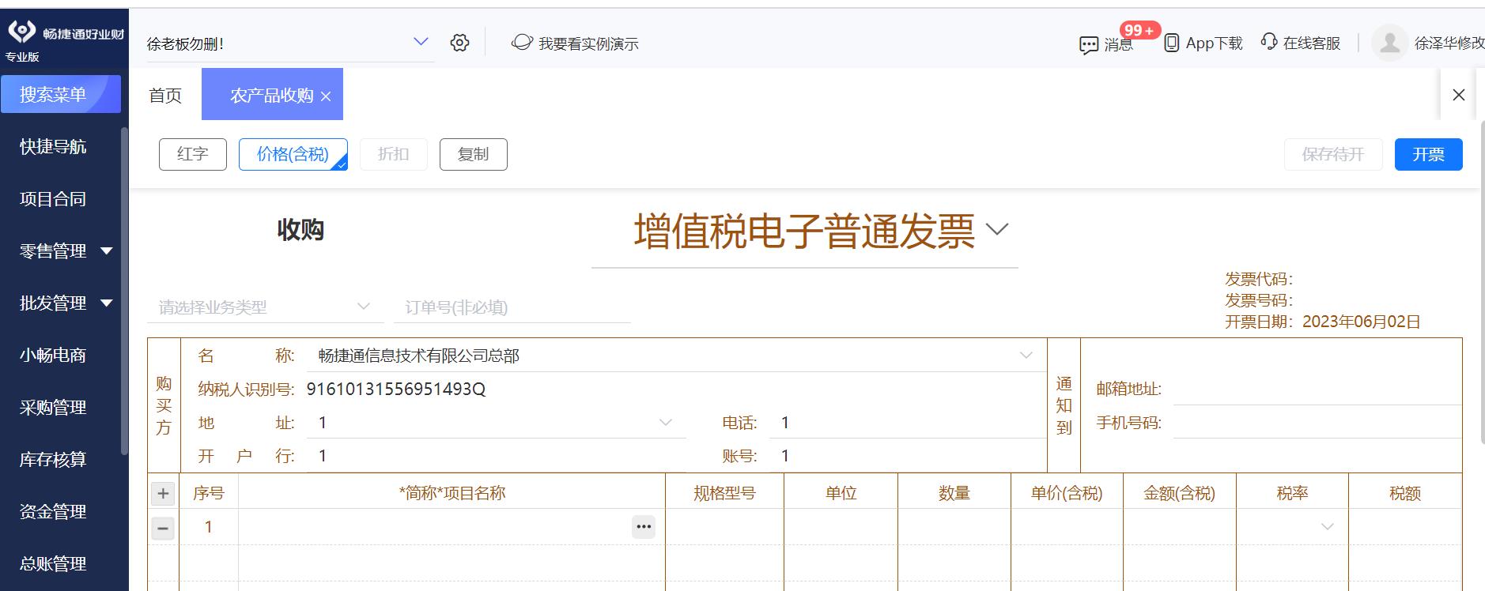Click the user avatar icon

pyautogui.click(x=1389, y=43)
